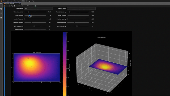Open the running kernels sidebar panel
The image size is (170, 96).
1,9
